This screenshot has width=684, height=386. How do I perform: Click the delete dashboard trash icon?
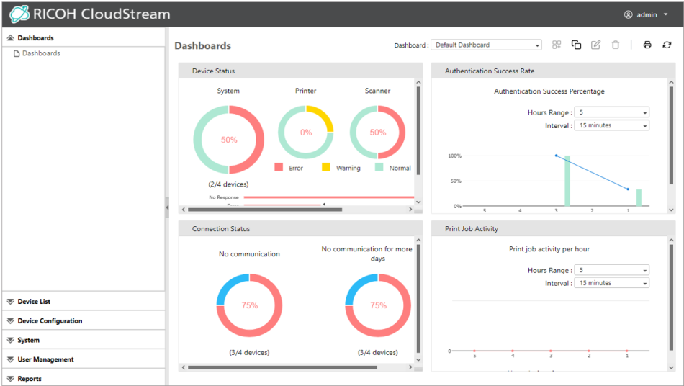[x=615, y=45]
